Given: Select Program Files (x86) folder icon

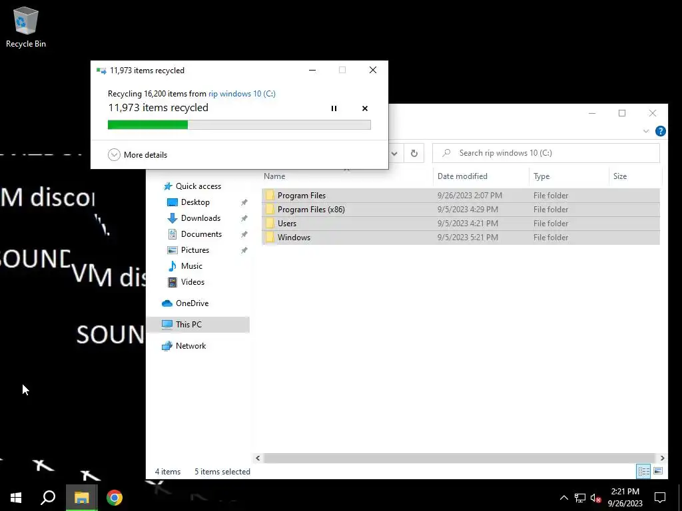Looking at the screenshot, I should coord(270,210).
